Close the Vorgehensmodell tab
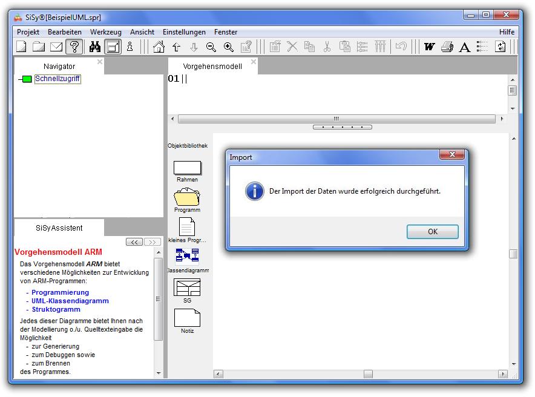Viewport: 535px width, 397px height. (x=254, y=62)
